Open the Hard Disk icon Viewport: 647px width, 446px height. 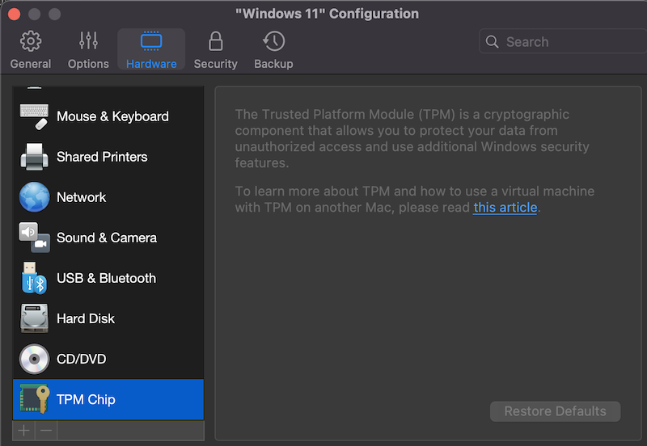[34, 318]
